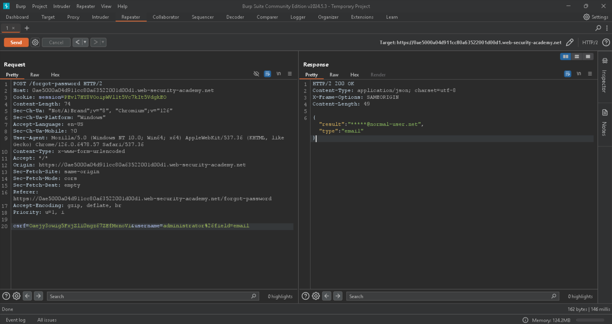
Task: Expand the forward history dropdown arrow
Action: coord(103,42)
